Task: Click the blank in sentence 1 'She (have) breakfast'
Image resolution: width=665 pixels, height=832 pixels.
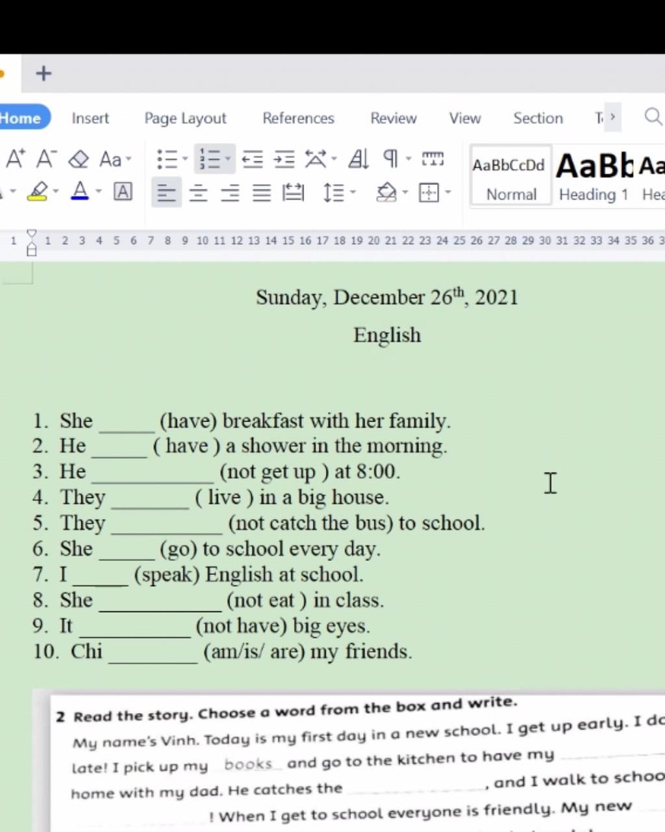Action: (127, 423)
